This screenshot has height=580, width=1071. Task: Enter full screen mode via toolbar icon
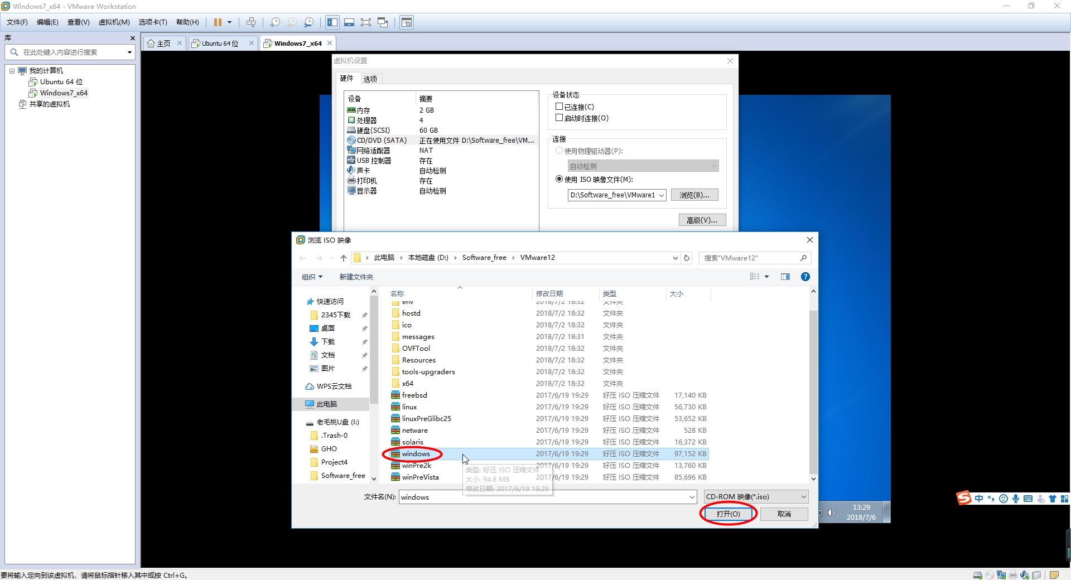pos(366,22)
